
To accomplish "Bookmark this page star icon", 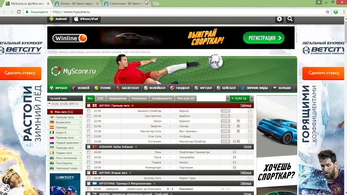I will 327,12.
